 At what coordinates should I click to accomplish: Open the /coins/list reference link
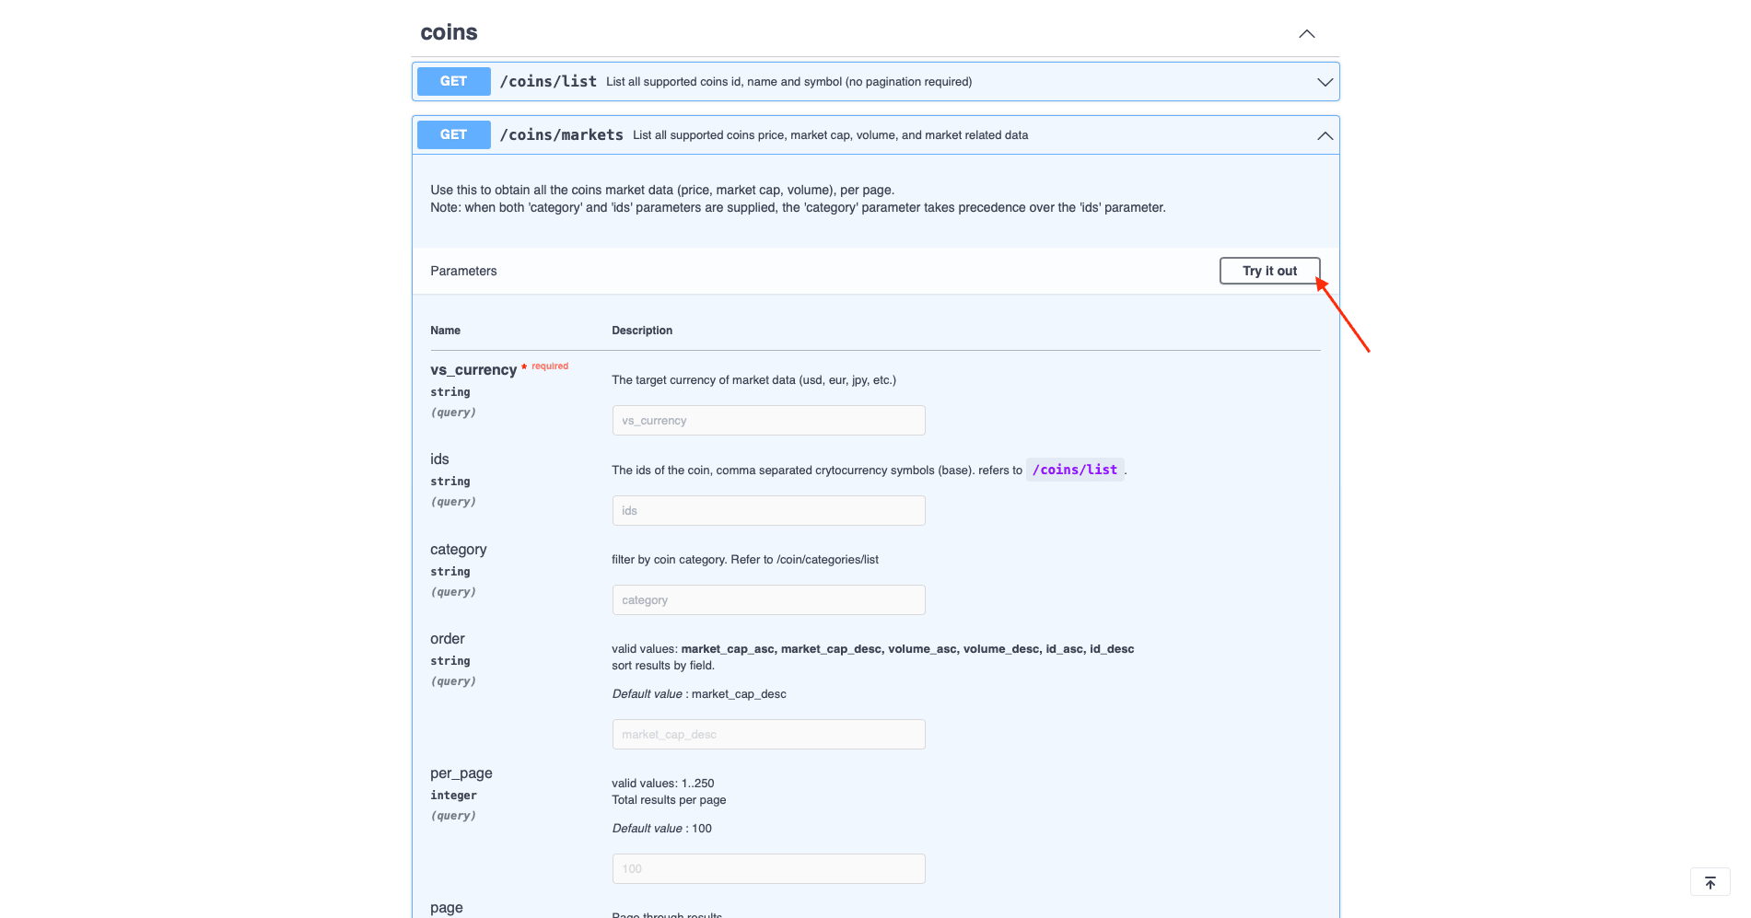1074,470
